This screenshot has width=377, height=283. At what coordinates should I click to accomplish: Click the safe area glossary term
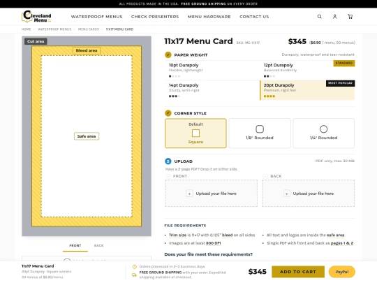pyautogui.click(x=335, y=235)
